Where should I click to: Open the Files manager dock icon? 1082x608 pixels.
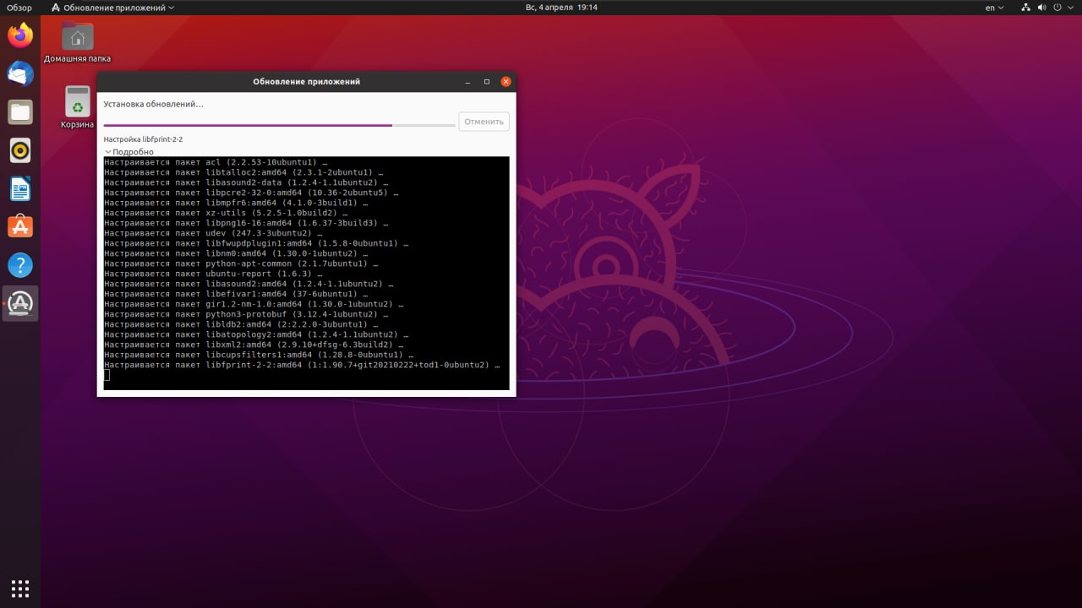coord(20,112)
